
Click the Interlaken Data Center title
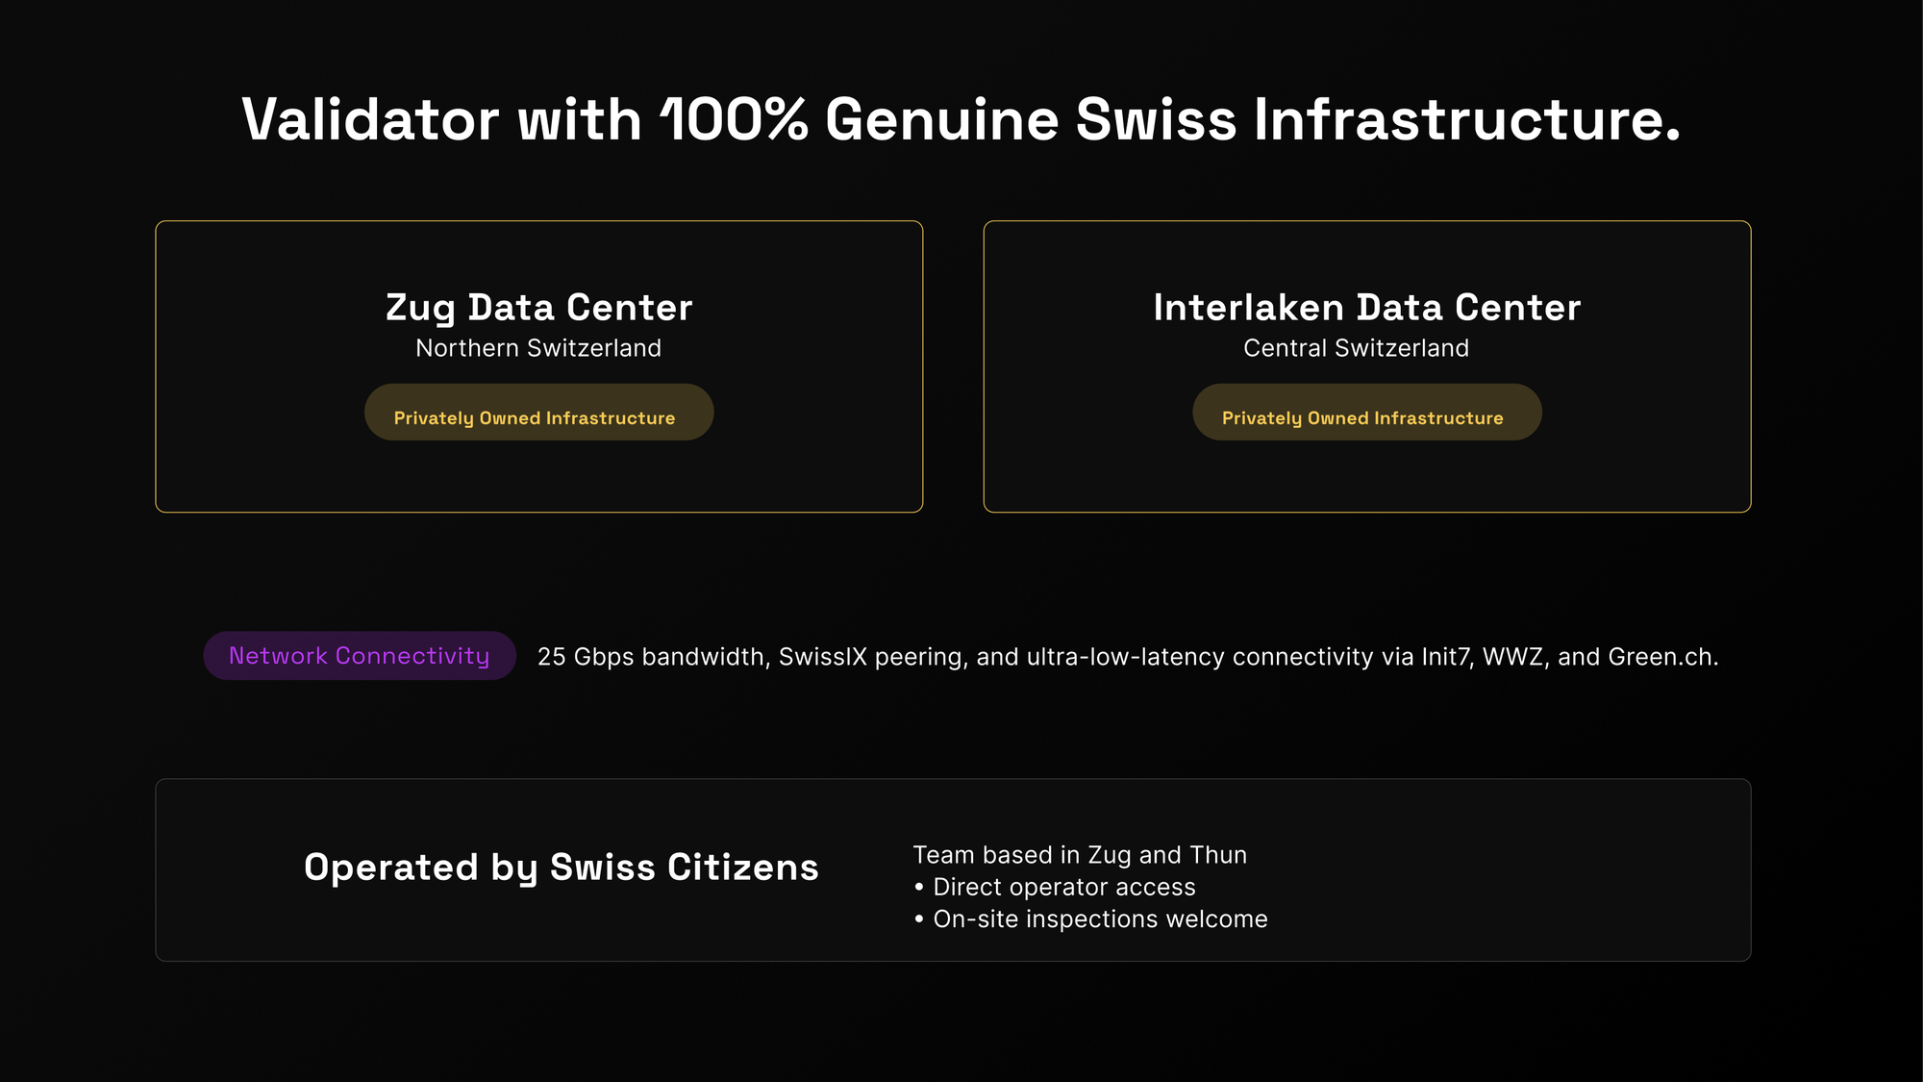point(1366,308)
